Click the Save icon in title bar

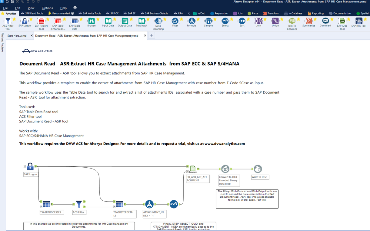[x=12, y=2]
